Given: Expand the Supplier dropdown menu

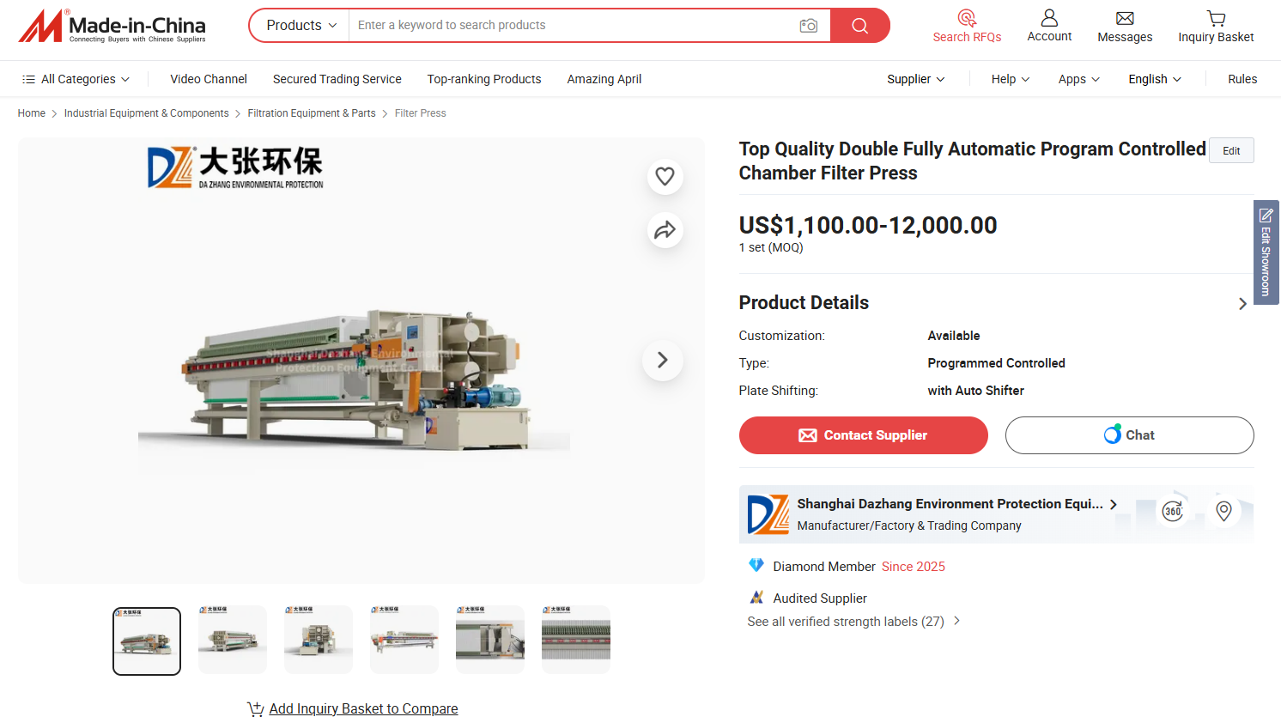Looking at the screenshot, I should (x=916, y=79).
